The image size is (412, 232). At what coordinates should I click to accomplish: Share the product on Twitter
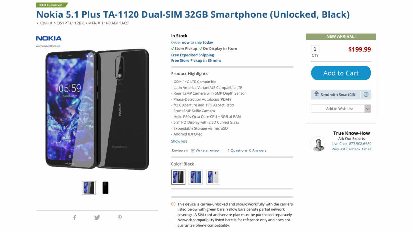pos(97,217)
